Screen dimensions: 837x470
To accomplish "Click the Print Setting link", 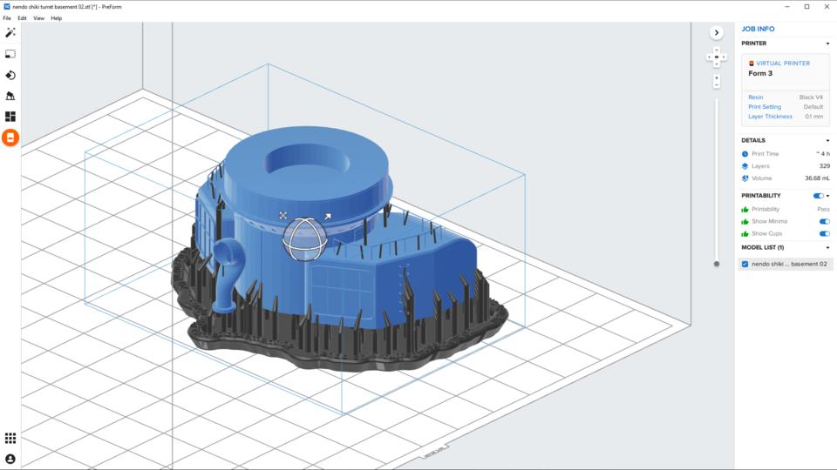I will (765, 106).
